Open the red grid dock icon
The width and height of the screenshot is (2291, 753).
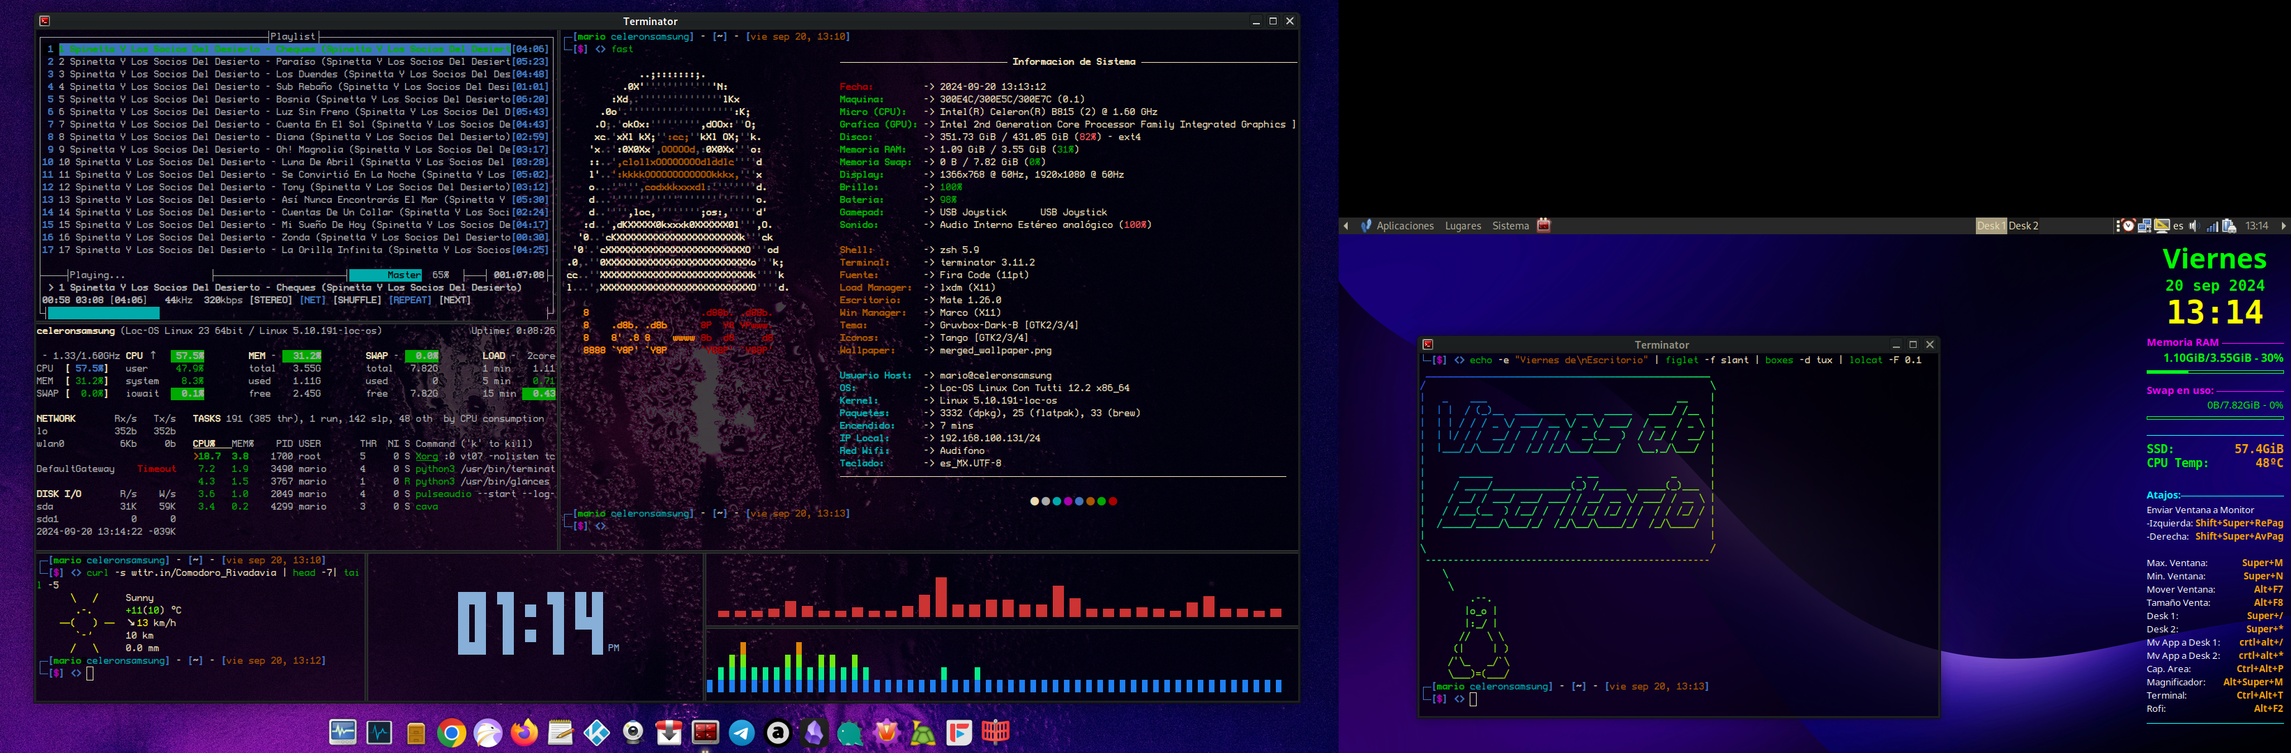point(995,731)
